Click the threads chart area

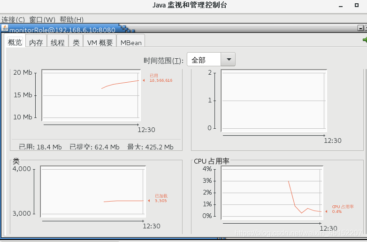[274, 101]
